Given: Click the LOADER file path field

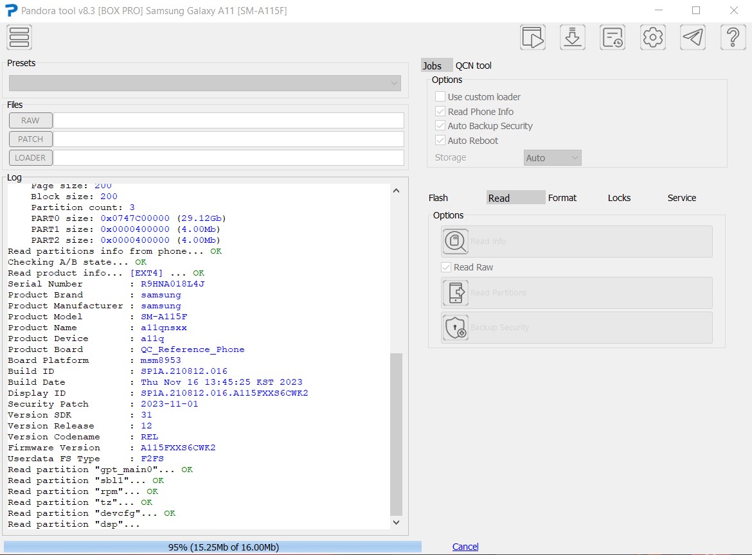Looking at the screenshot, I should tap(229, 157).
